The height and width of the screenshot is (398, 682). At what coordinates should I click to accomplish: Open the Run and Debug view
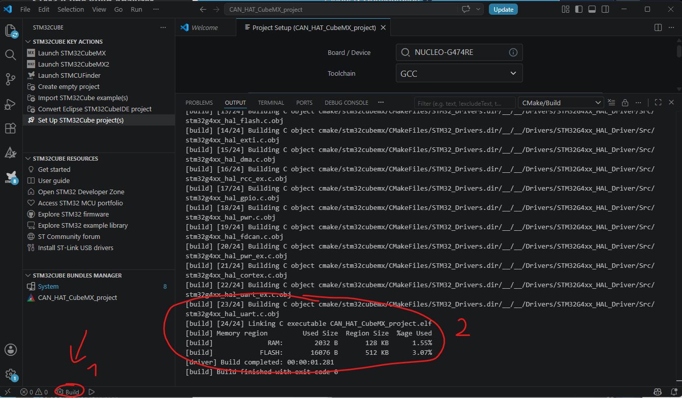pos(11,104)
